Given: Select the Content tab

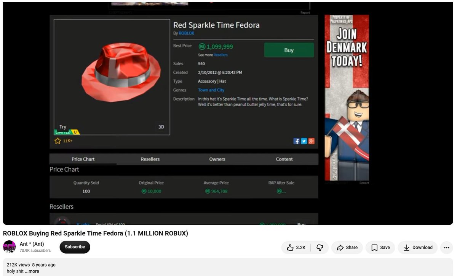Looking at the screenshot, I should pyautogui.click(x=284, y=159).
